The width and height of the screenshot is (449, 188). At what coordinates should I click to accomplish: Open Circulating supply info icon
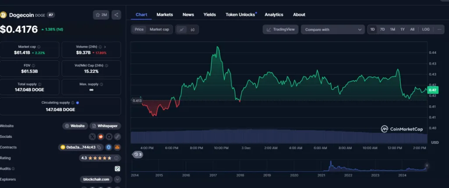[x=72, y=103]
